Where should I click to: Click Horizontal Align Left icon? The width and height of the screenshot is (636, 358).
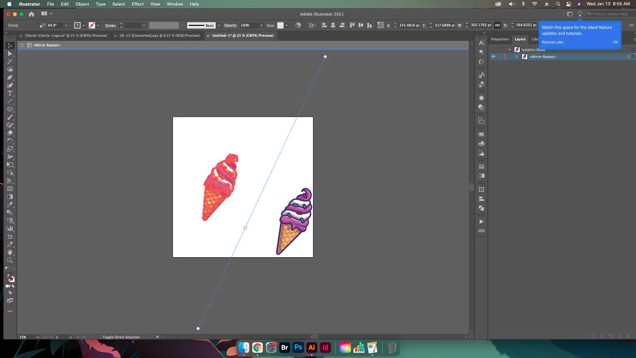tap(324, 25)
